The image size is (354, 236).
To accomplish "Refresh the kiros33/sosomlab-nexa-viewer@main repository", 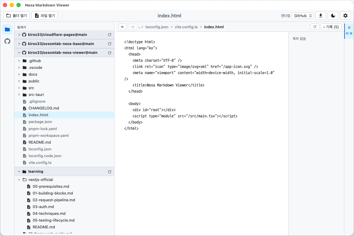I will 110,53.
